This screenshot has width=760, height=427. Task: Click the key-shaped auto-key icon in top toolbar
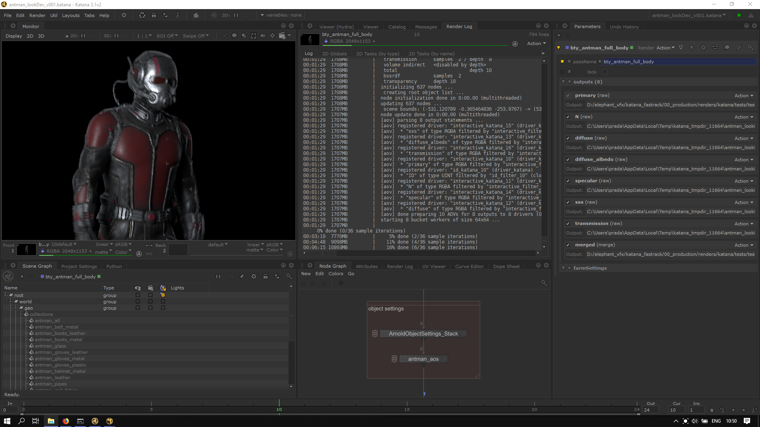tap(178, 15)
